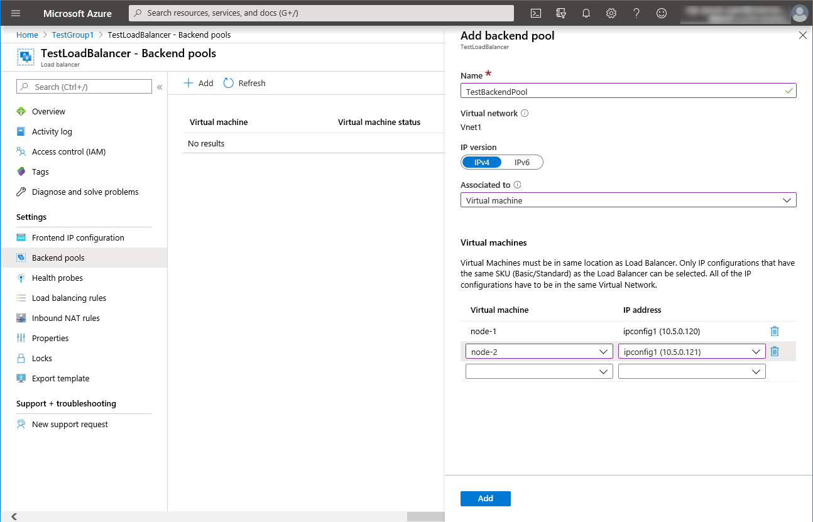Keep IPv4 selected in IP version
The height and width of the screenshot is (522, 813).
point(481,162)
